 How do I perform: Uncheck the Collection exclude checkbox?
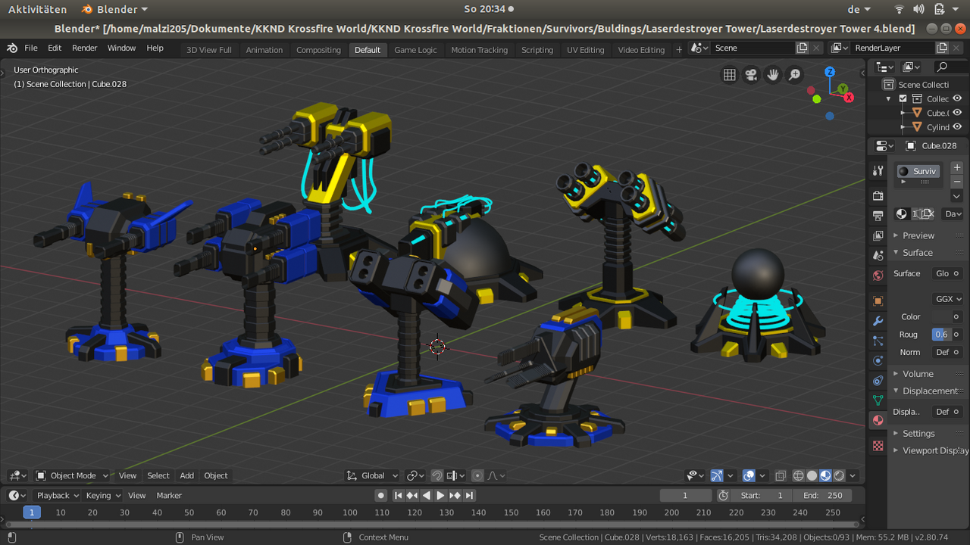(x=903, y=98)
